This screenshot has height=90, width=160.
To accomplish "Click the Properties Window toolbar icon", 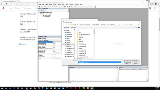I will [x=69, y=7].
